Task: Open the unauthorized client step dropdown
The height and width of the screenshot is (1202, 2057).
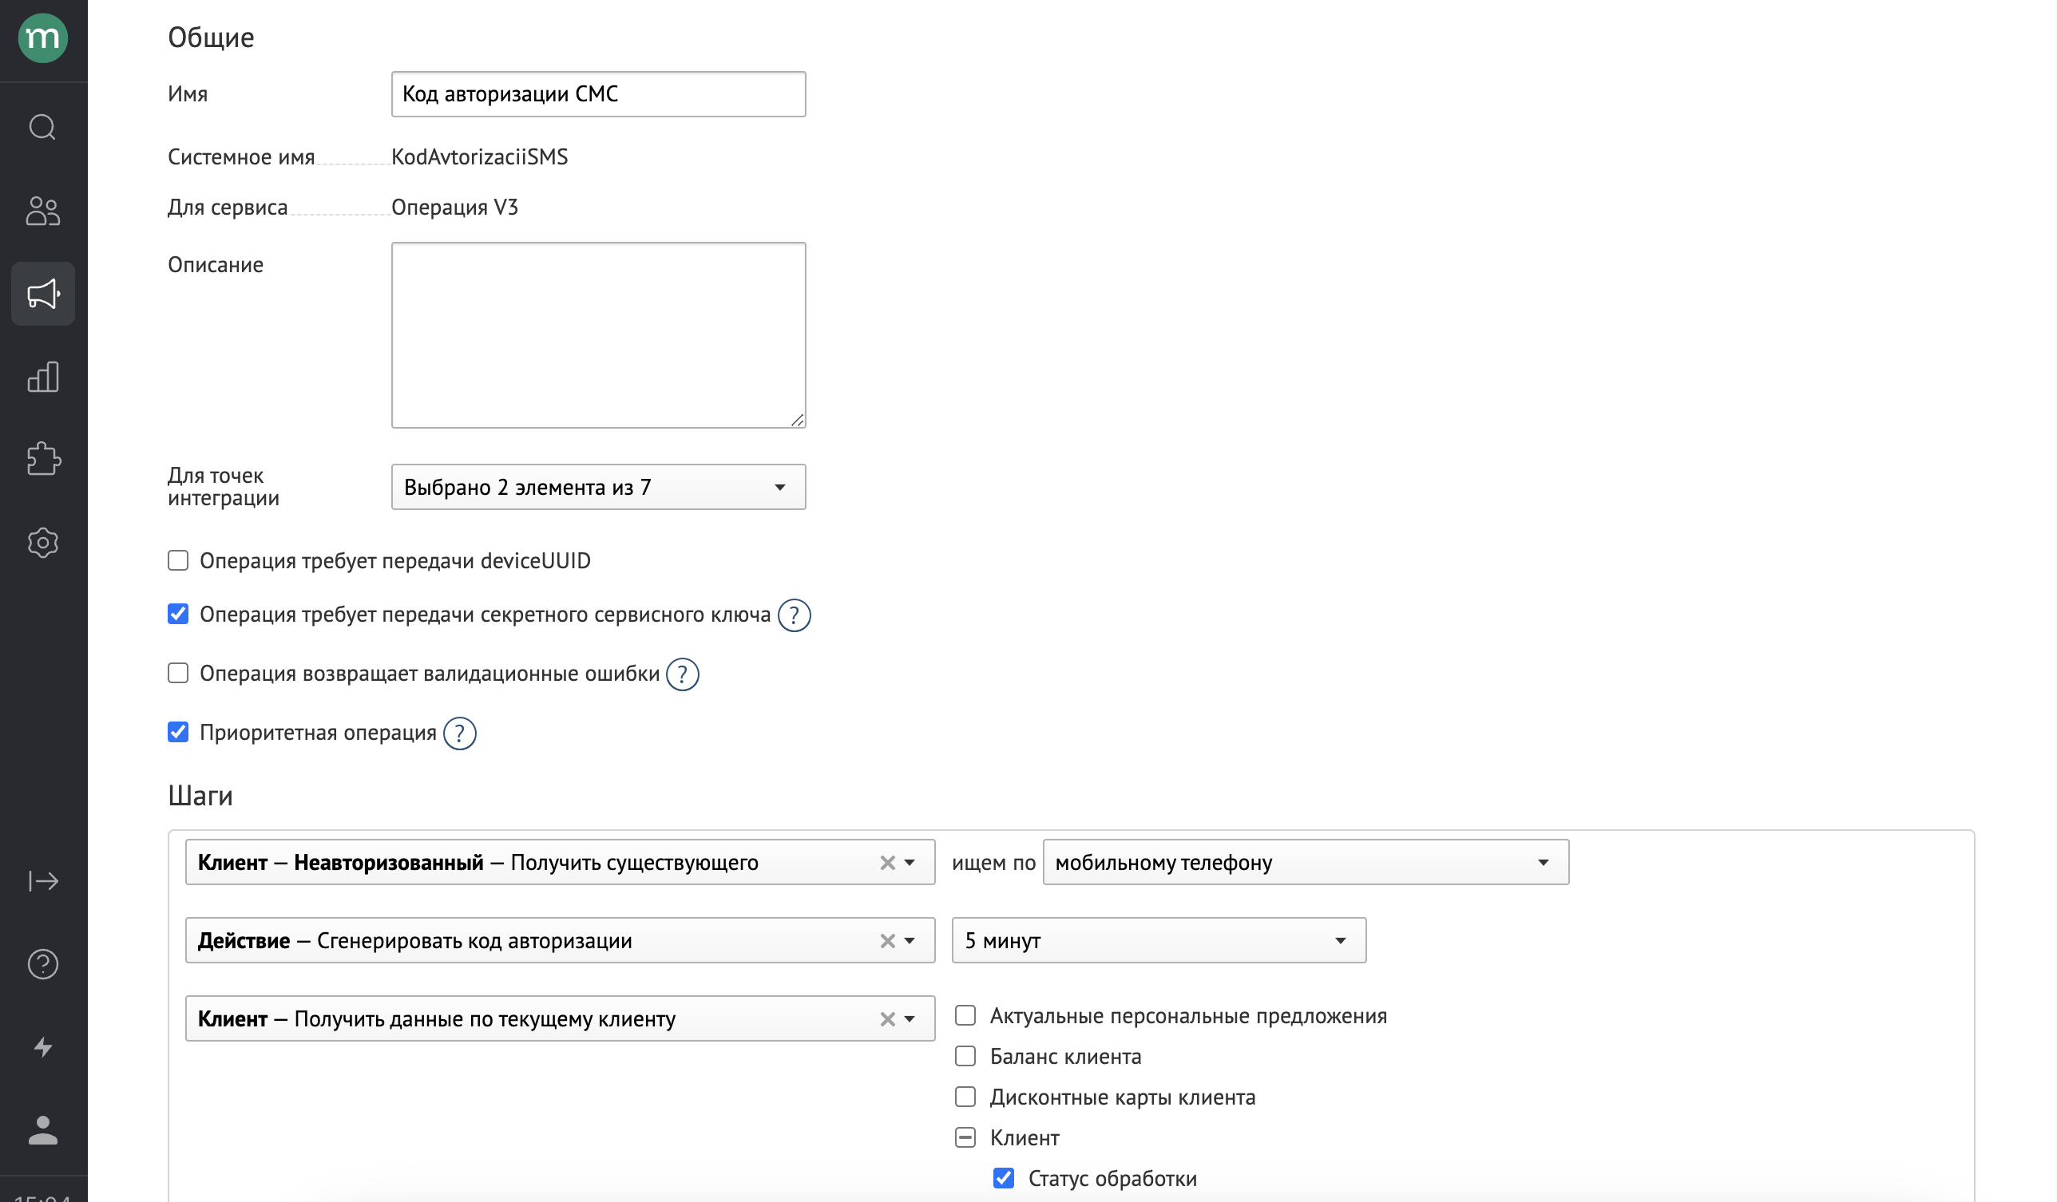Action: tap(560, 863)
